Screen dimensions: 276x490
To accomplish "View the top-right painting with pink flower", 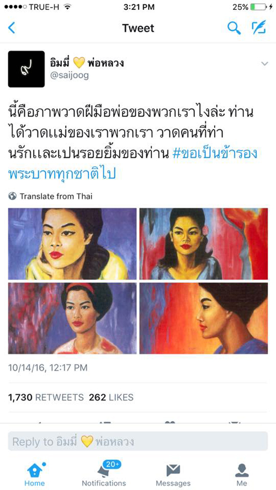I will click(204, 244).
